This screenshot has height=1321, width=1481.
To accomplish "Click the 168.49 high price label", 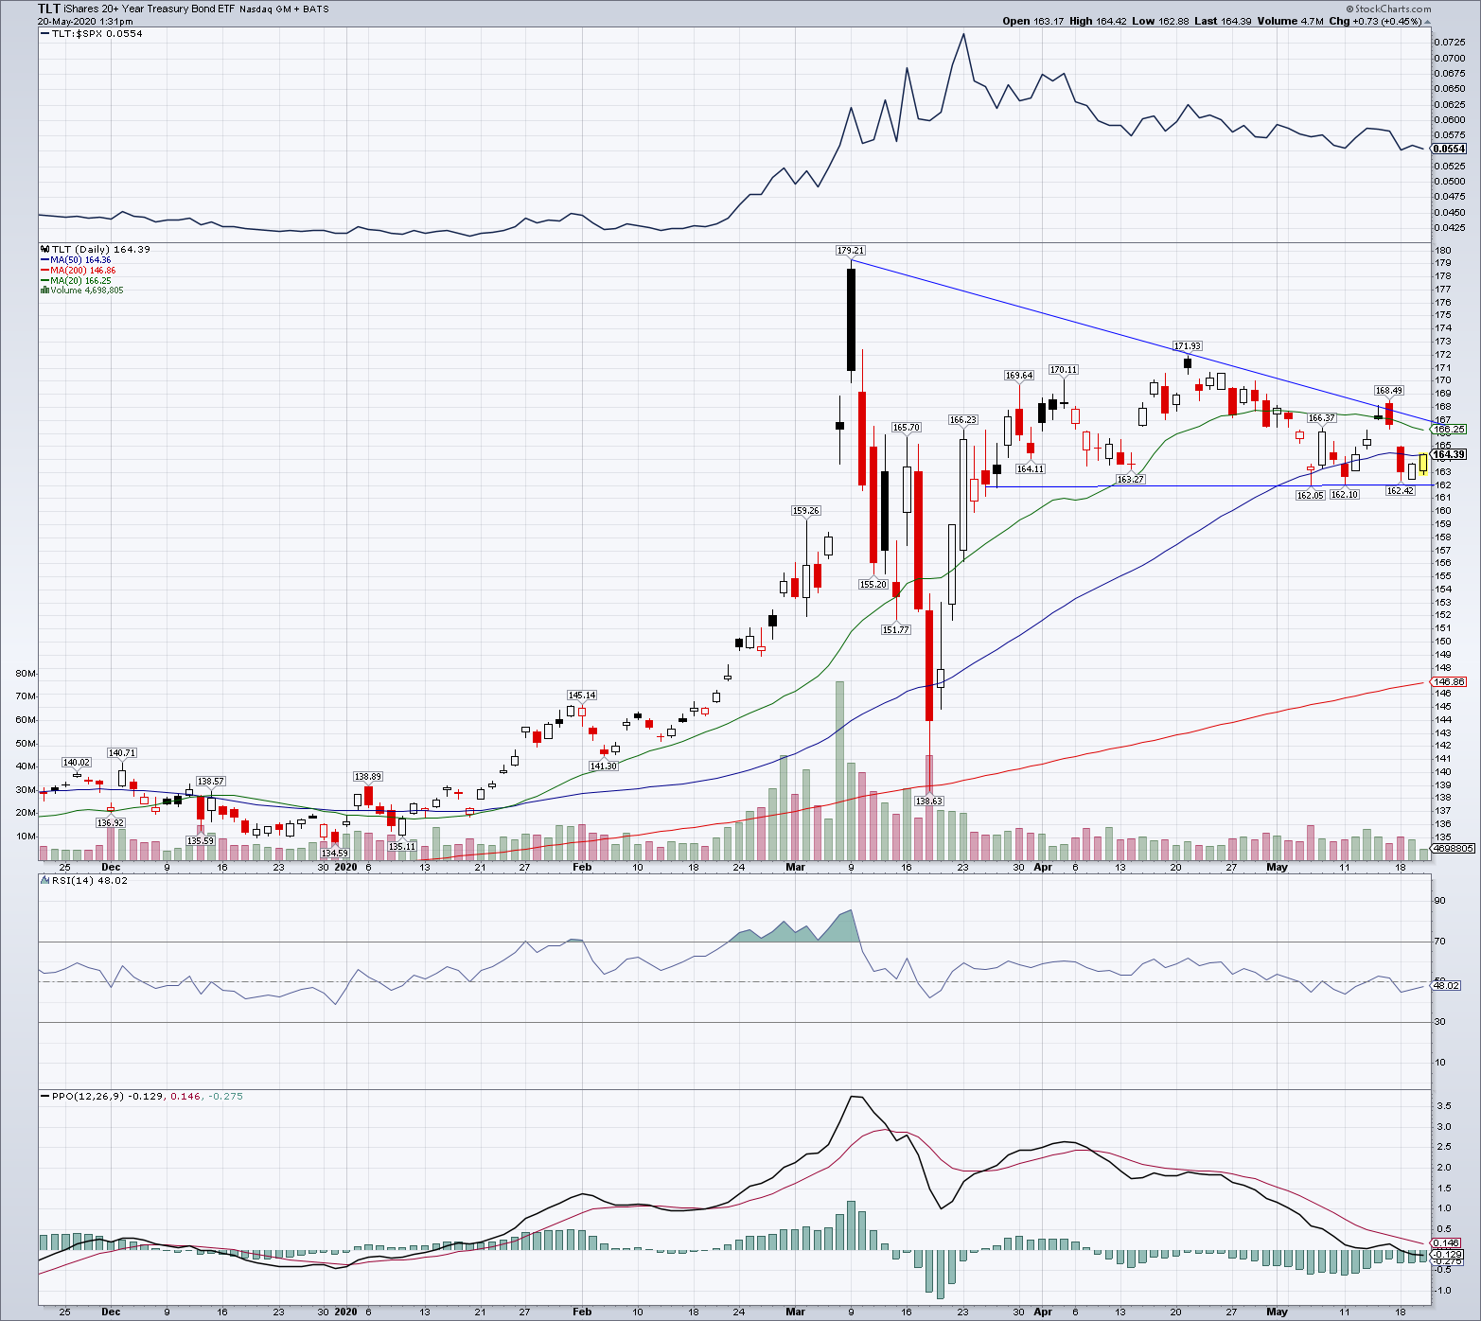I will (x=1389, y=391).
